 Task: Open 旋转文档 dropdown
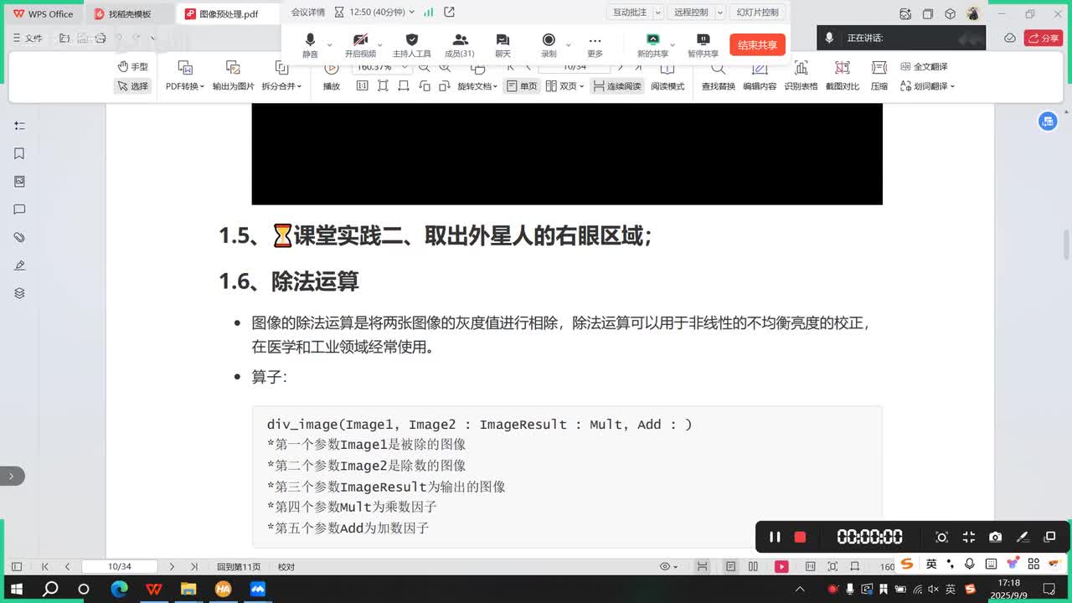pos(477,86)
